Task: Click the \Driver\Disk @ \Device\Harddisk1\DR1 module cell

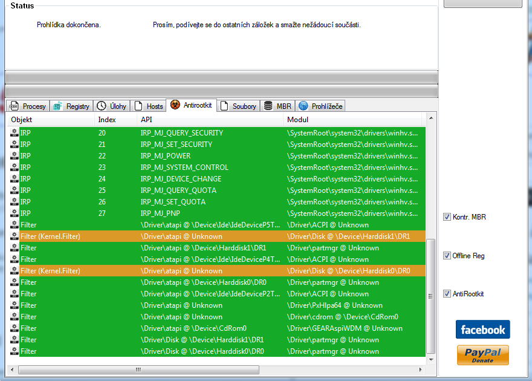Action: pos(348,236)
